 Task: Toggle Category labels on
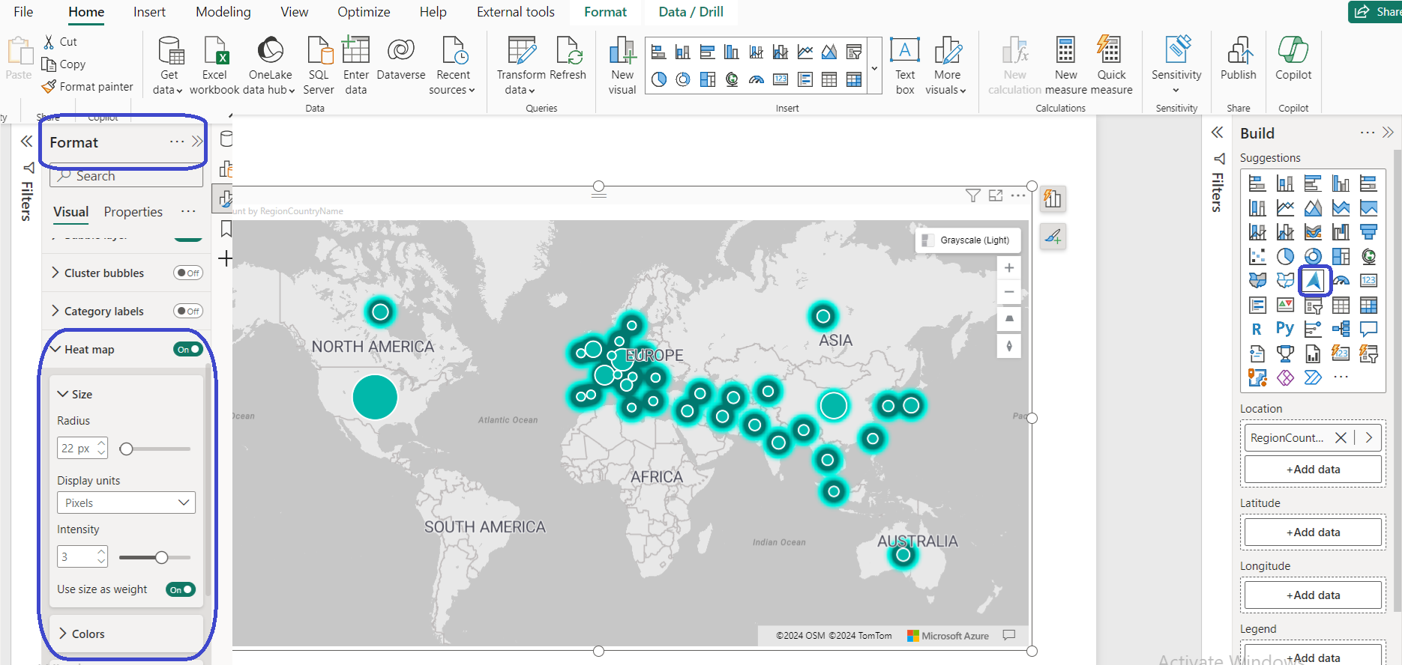tap(188, 312)
